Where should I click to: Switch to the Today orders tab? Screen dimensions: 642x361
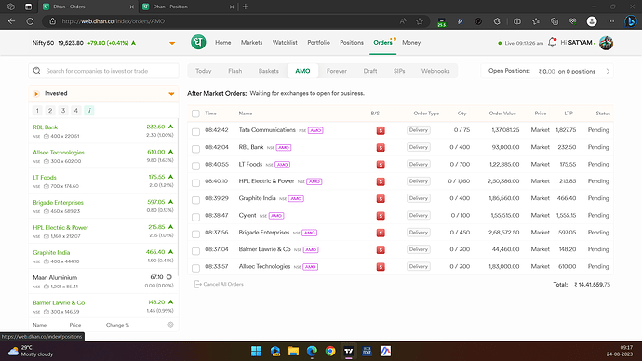[x=204, y=71]
